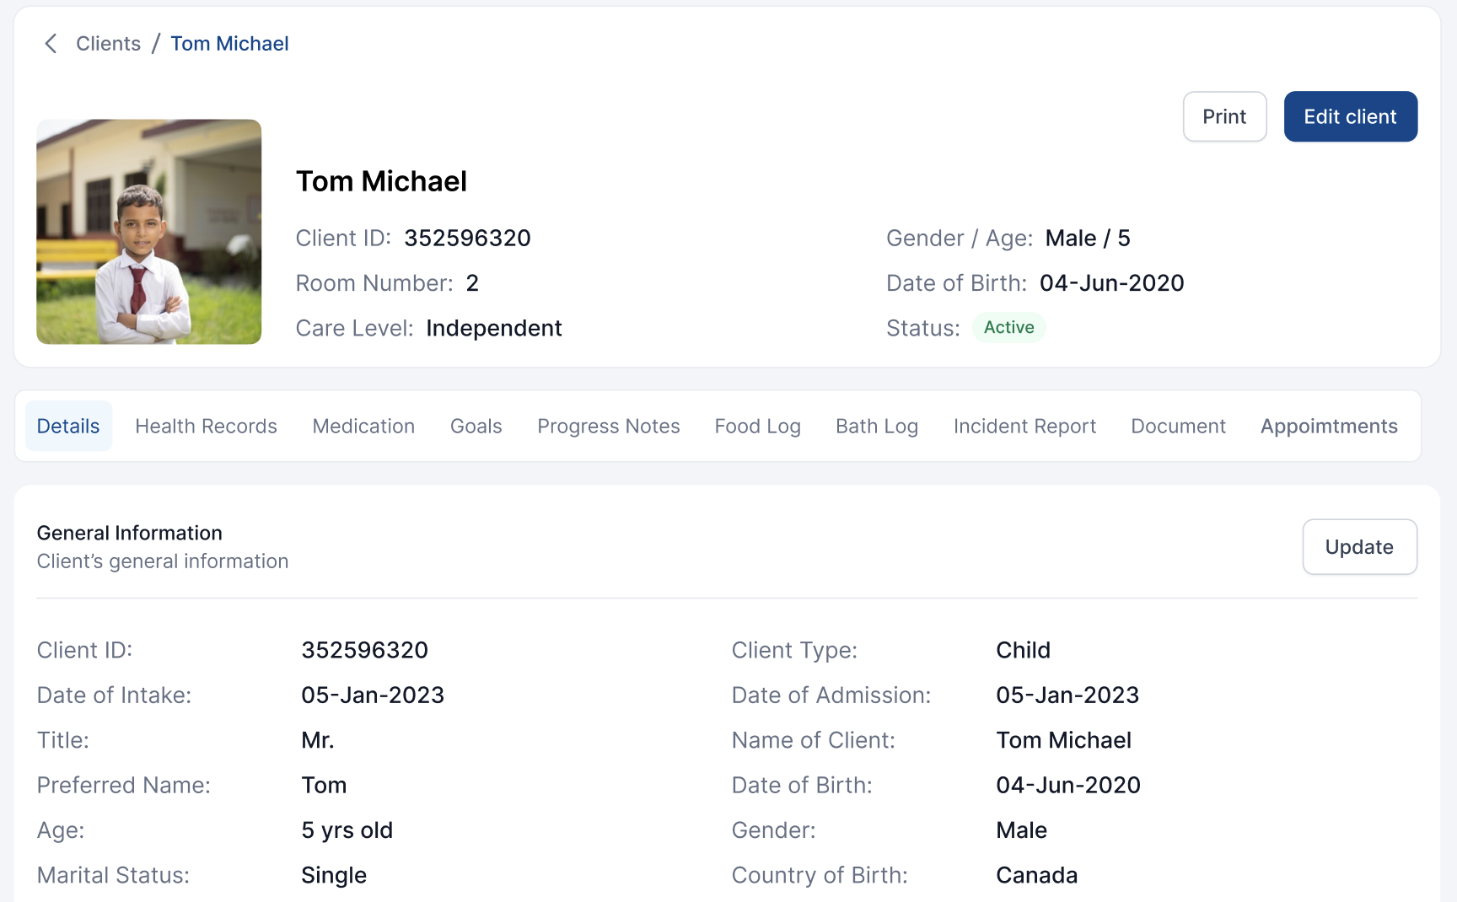This screenshot has width=1457, height=902.
Task: Open the Bath Log tab
Action: tap(876, 427)
